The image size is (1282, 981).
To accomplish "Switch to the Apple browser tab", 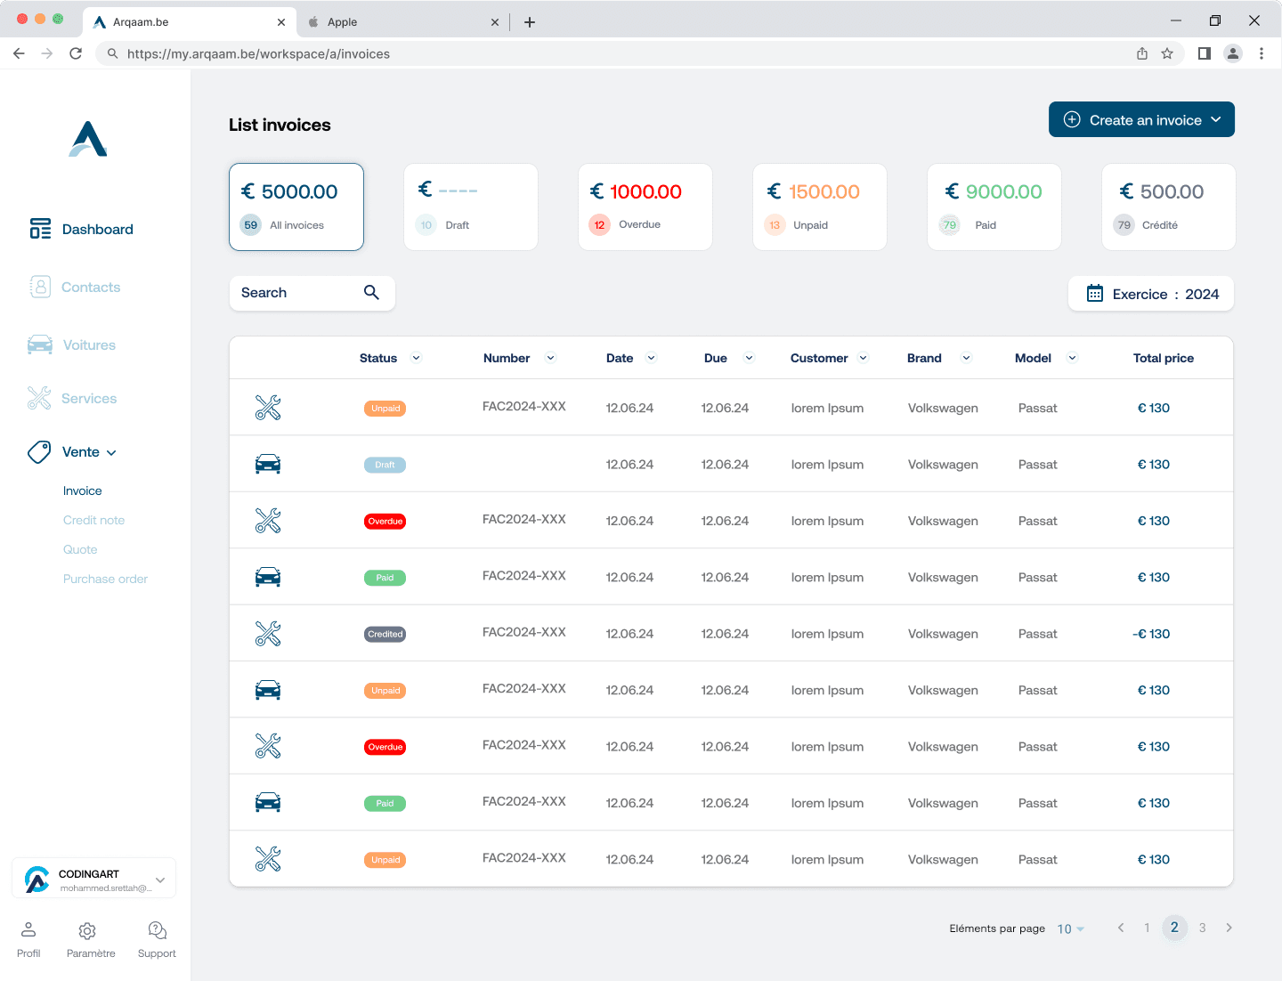I will point(402,22).
